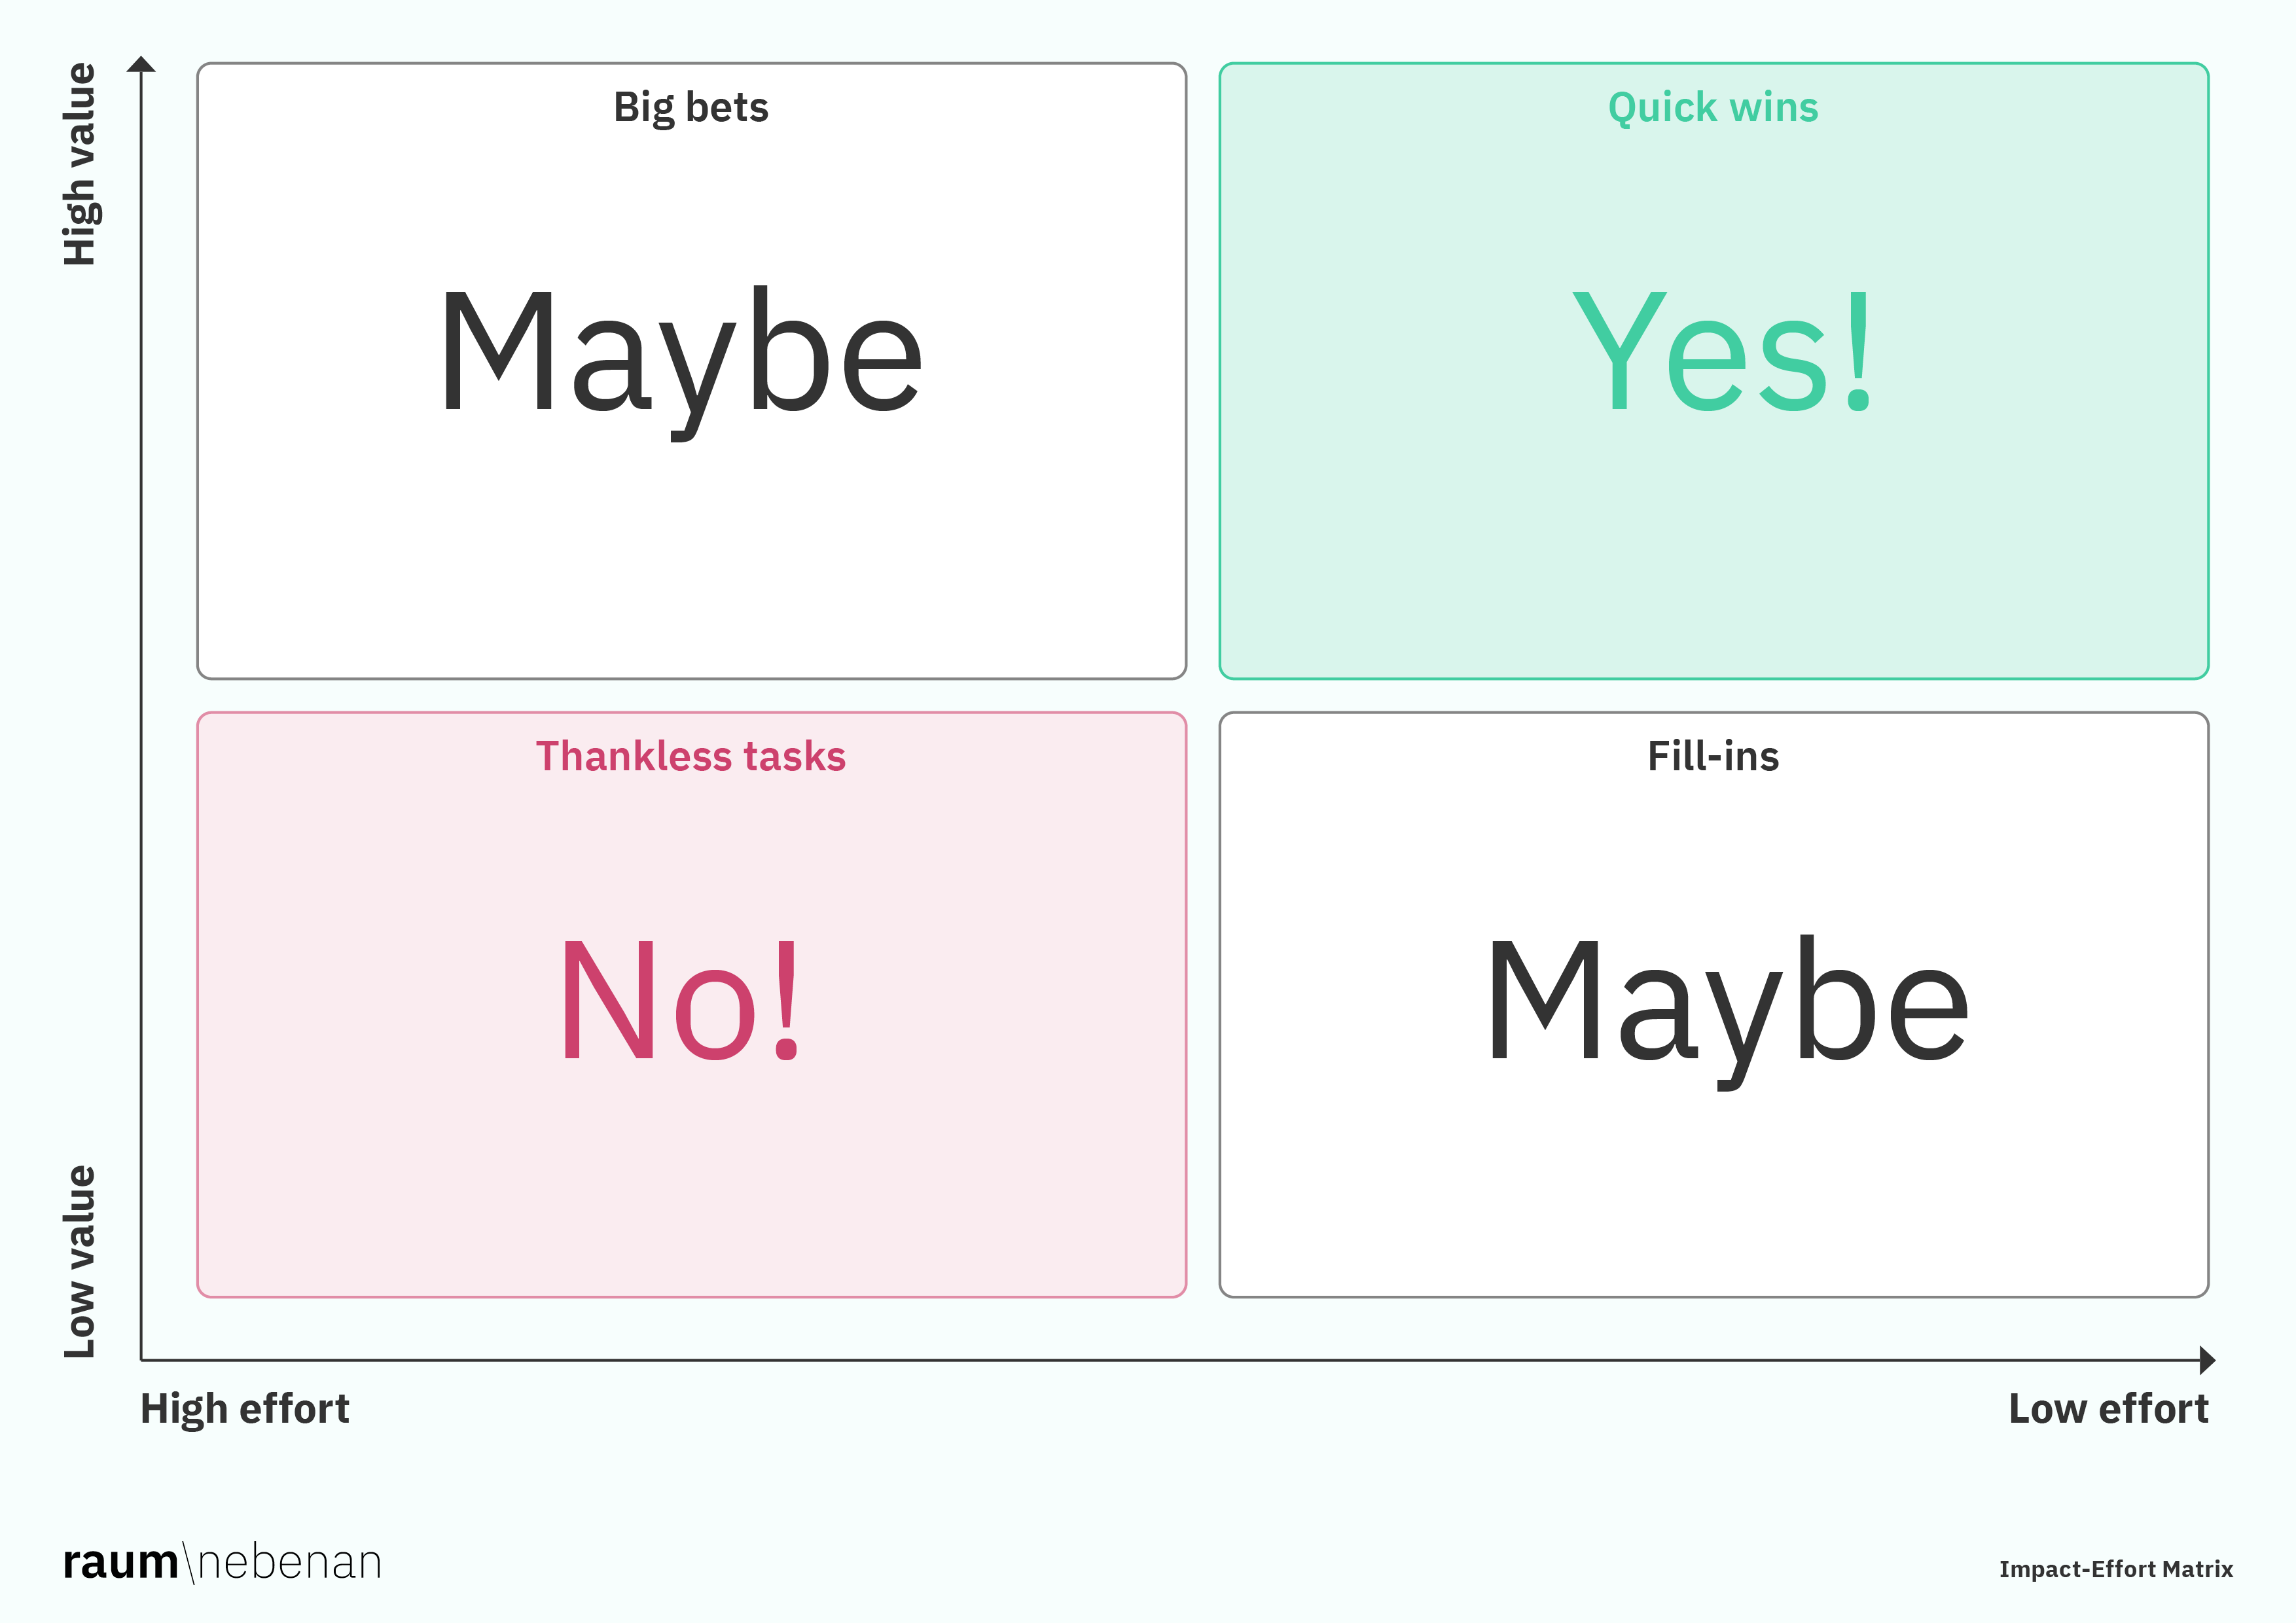
Task: Click the "Low effort" axis label
Action: [x=2108, y=1410]
